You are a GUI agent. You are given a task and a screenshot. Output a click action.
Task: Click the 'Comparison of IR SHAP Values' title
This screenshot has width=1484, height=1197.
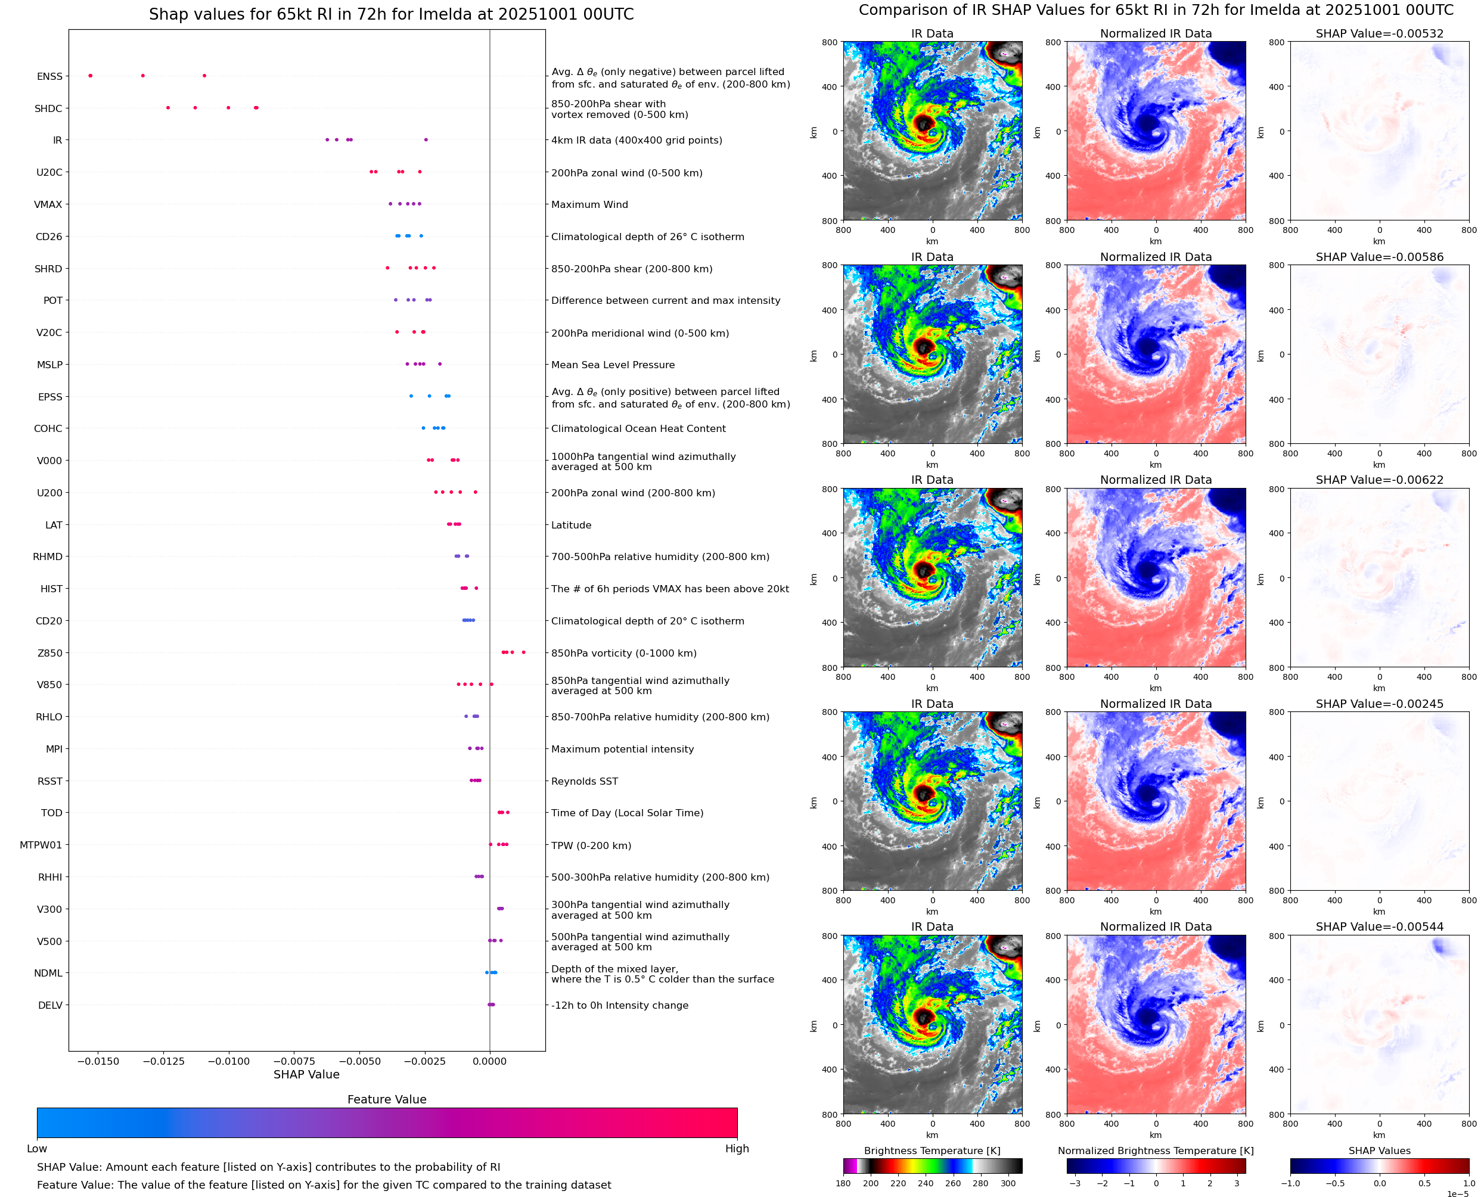point(1156,10)
